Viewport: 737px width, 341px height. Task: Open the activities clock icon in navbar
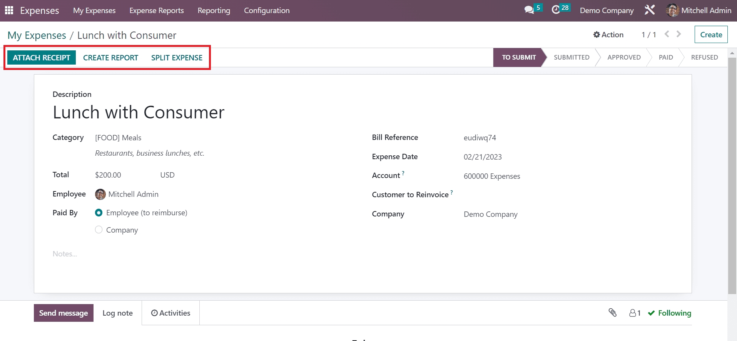556,10
